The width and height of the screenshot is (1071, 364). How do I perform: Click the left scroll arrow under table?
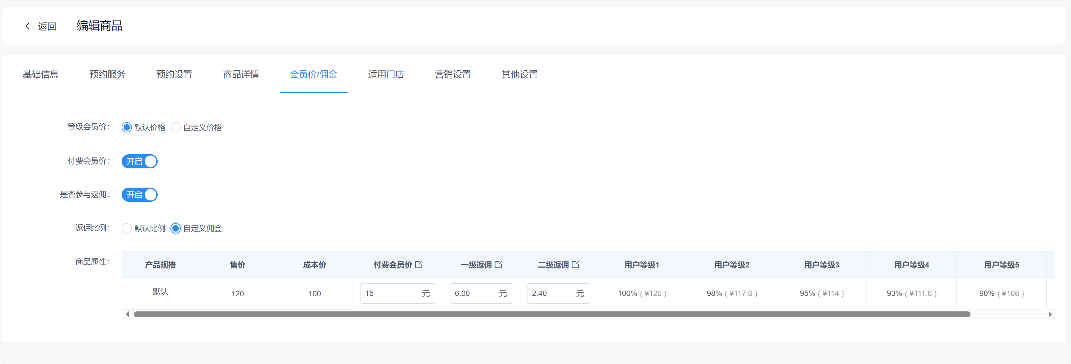click(x=127, y=314)
